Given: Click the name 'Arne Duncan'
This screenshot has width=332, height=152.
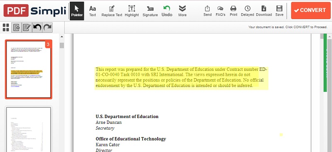Looking at the screenshot, I should [109, 123].
